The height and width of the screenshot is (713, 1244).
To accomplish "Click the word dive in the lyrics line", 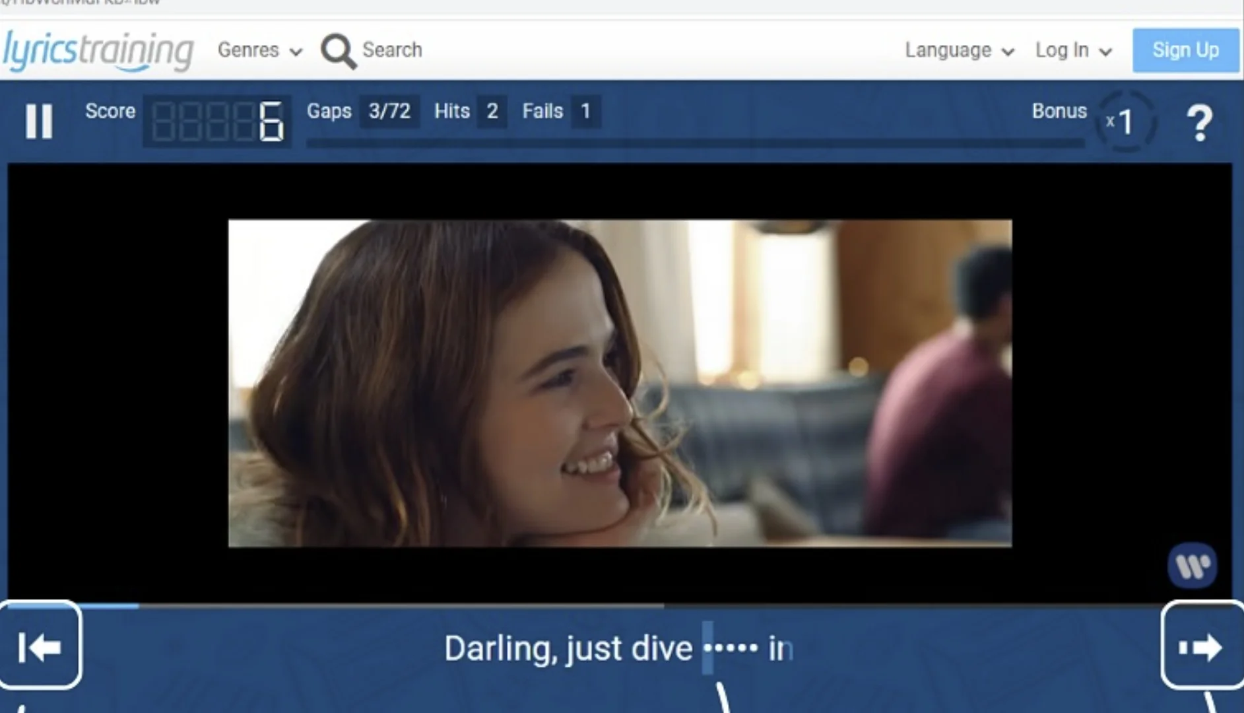I will point(665,648).
